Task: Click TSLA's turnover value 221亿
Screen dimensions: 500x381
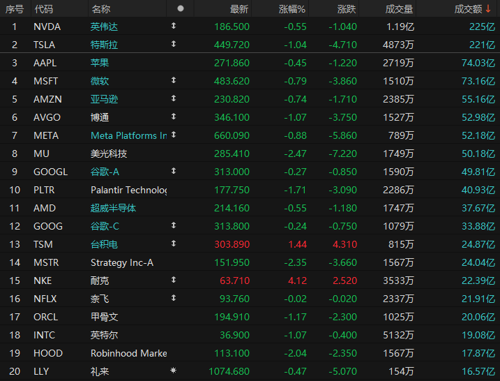Action: [x=482, y=45]
